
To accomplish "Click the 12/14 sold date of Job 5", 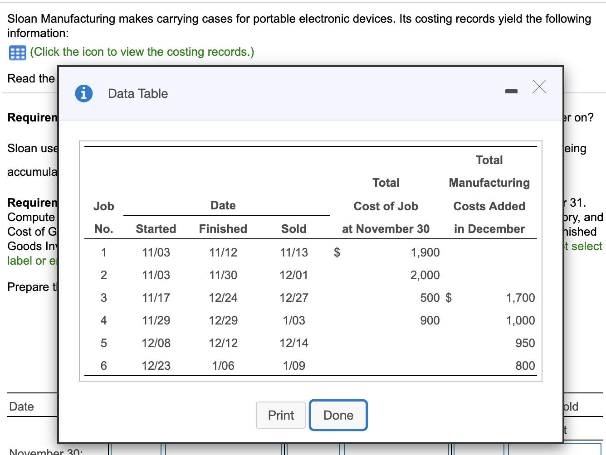I will 294,343.
